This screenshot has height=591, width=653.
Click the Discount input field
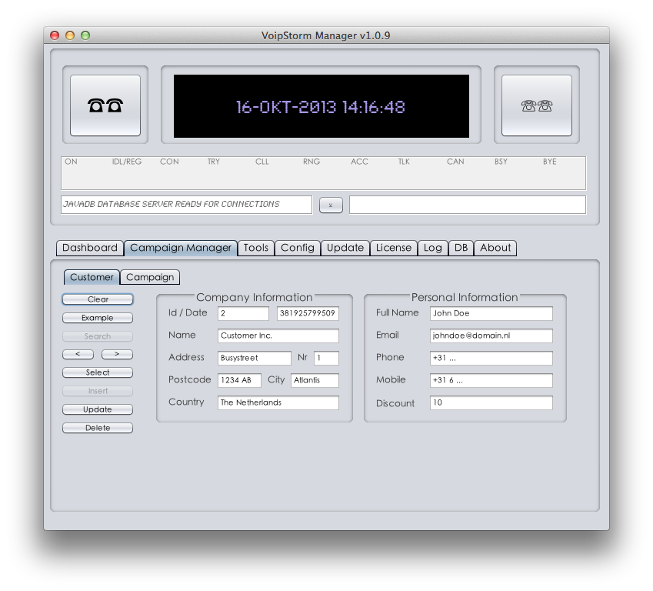pos(491,403)
